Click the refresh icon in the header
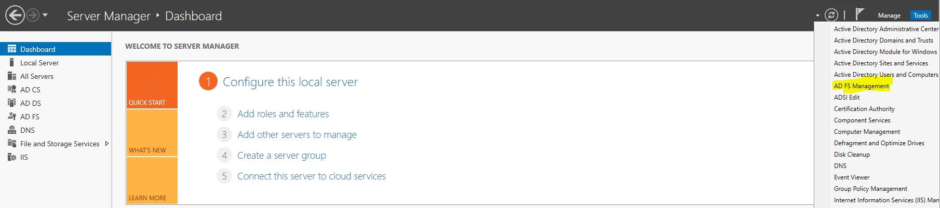Image resolution: width=940 pixels, height=208 pixels. point(831,16)
